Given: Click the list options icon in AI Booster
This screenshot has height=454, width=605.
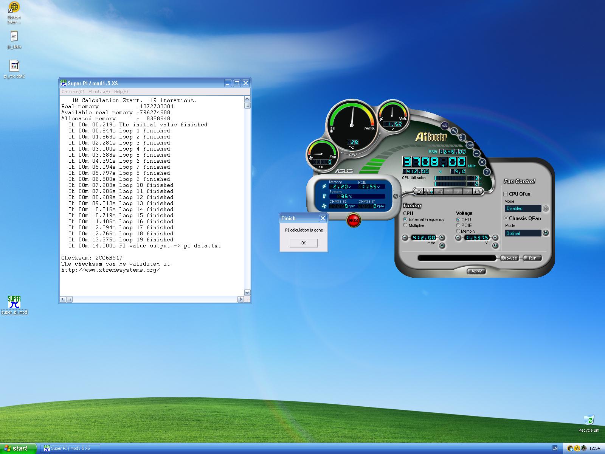Looking at the screenshot, I should coord(462,138).
